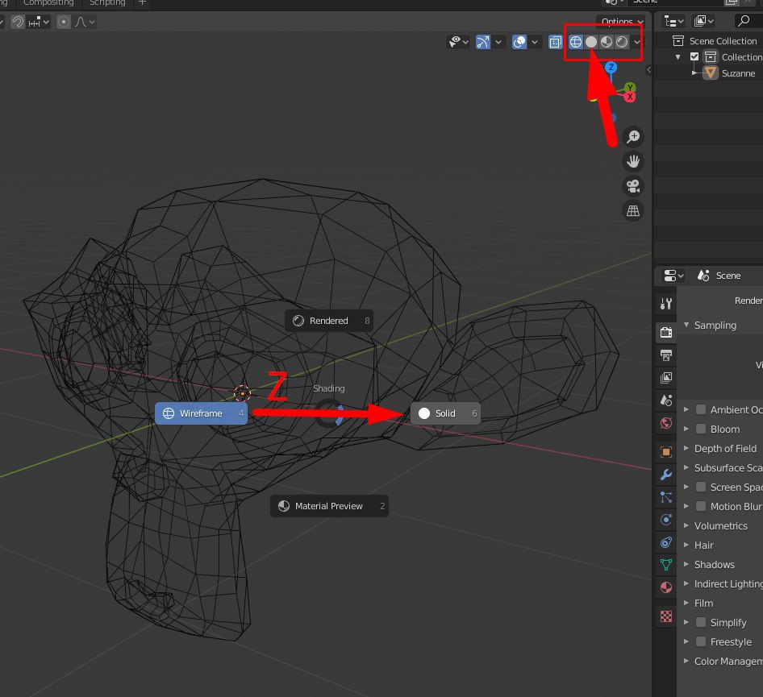The image size is (763, 697).
Task: Choose Material Preview in the pie menu
Action: coord(329,506)
